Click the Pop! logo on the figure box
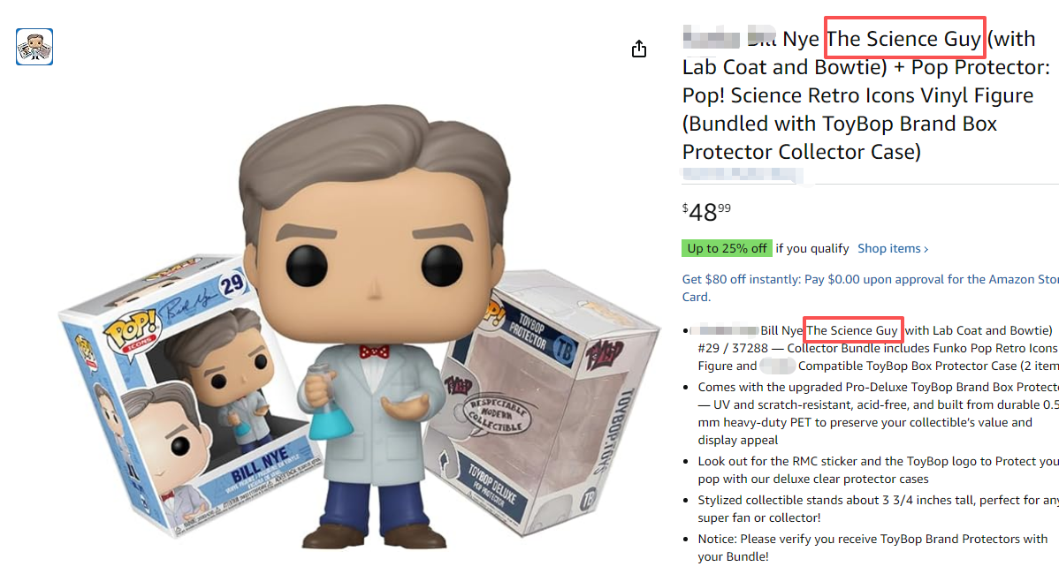This screenshot has width=1059, height=574. tap(132, 330)
